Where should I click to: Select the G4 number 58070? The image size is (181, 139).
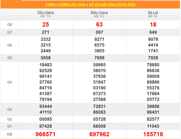99,71
